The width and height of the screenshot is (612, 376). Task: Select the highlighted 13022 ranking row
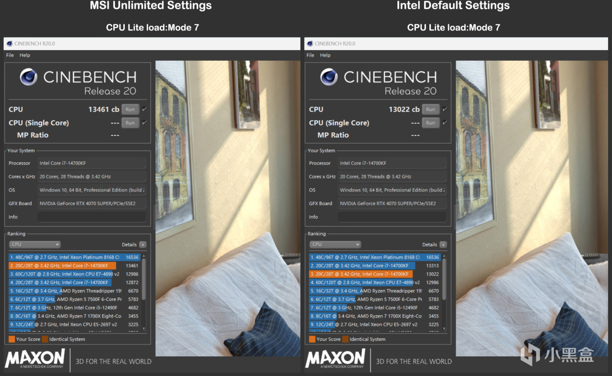click(374, 274)
